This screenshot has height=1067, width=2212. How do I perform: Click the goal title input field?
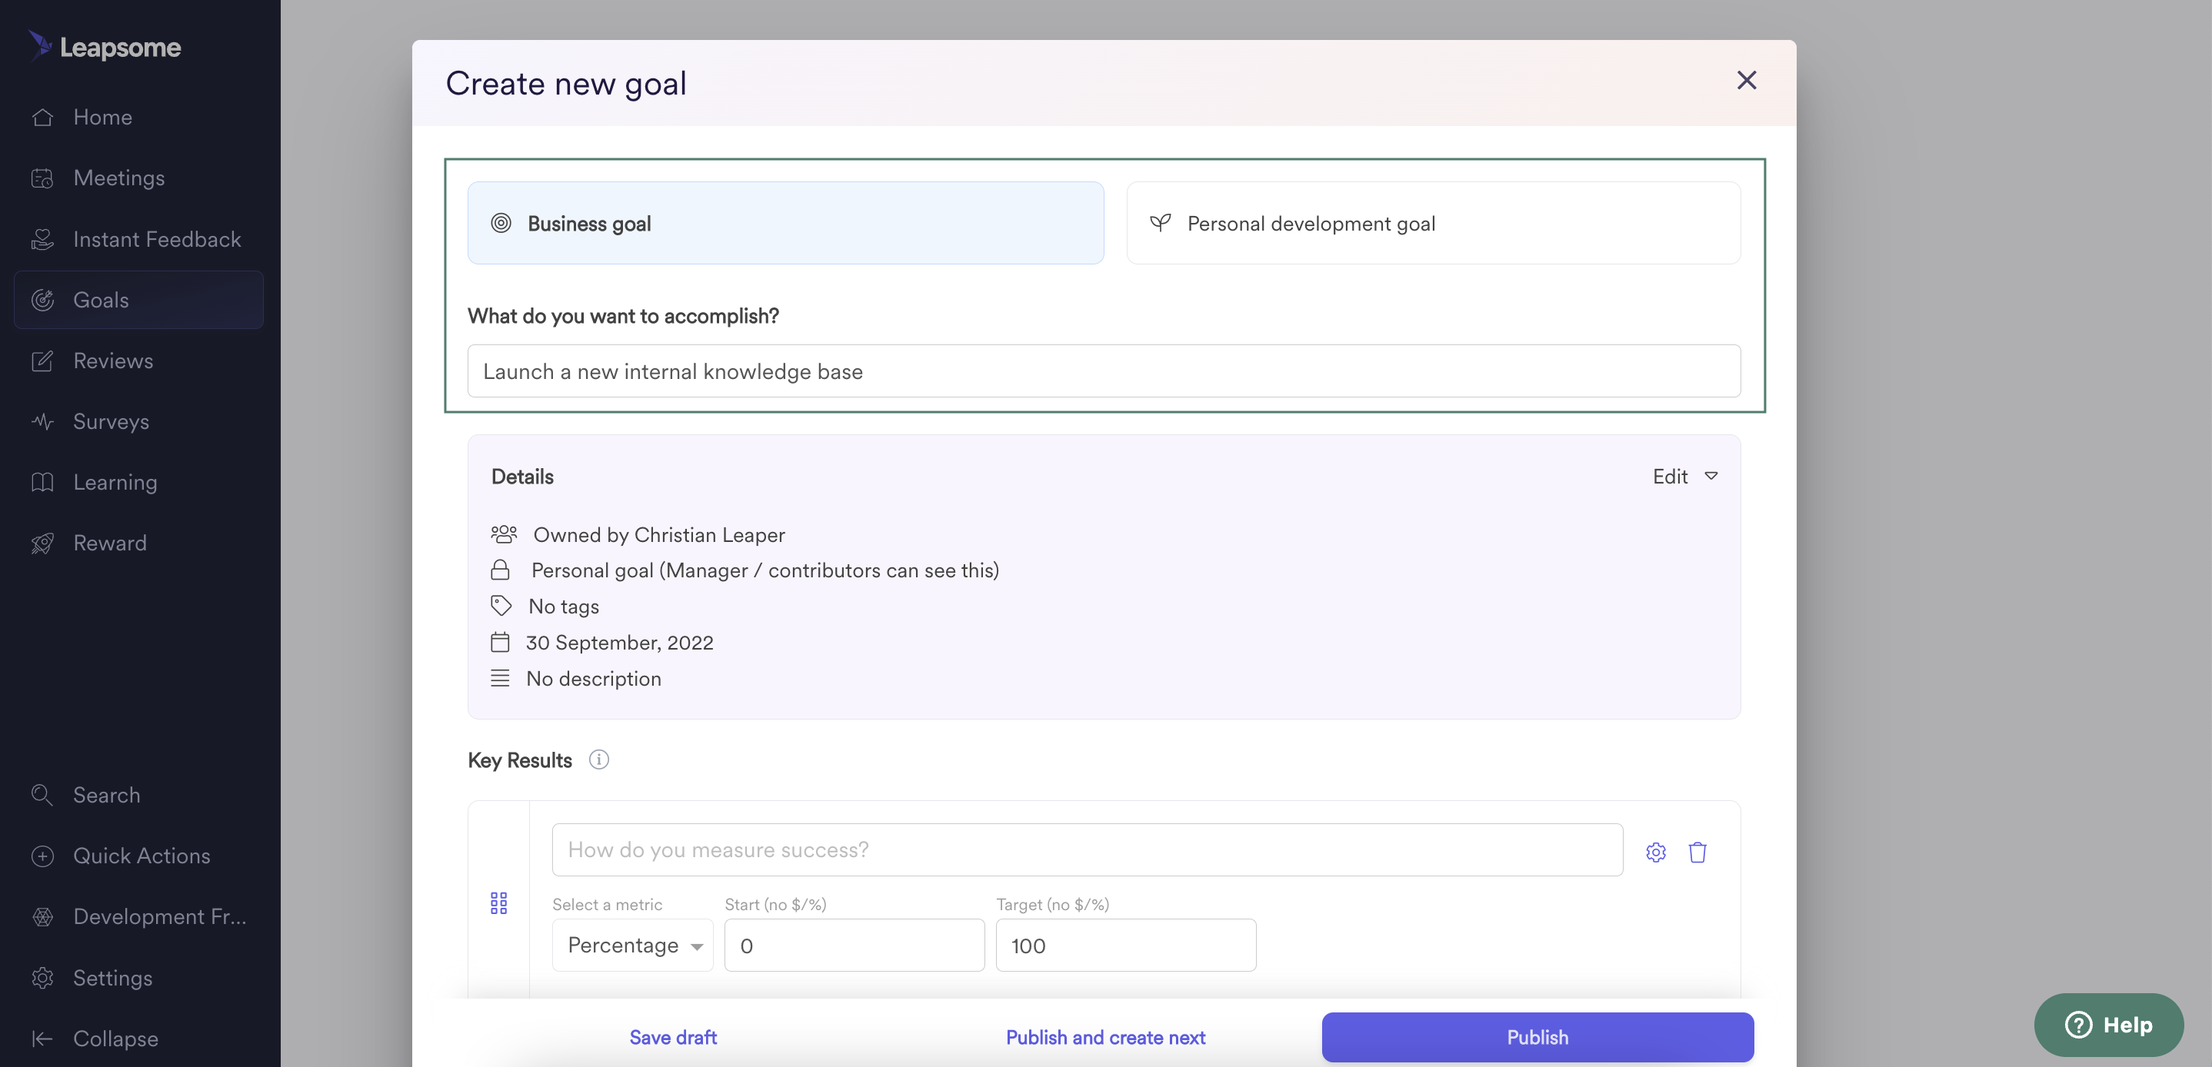pos(1104,371)
